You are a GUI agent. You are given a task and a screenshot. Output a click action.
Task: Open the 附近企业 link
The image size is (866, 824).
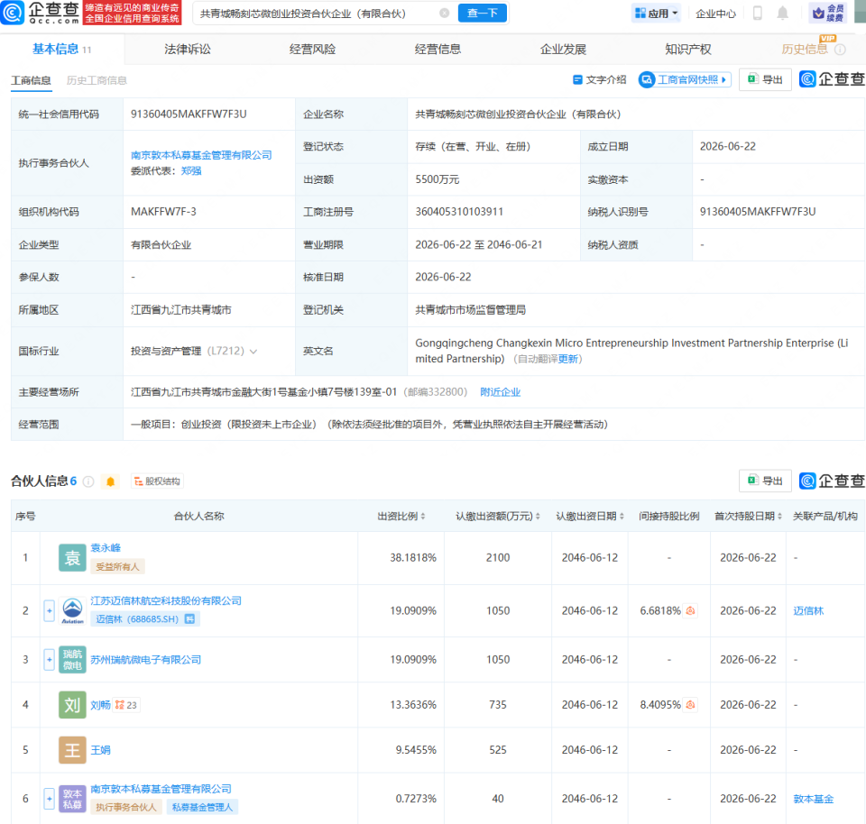click(501, 392)
